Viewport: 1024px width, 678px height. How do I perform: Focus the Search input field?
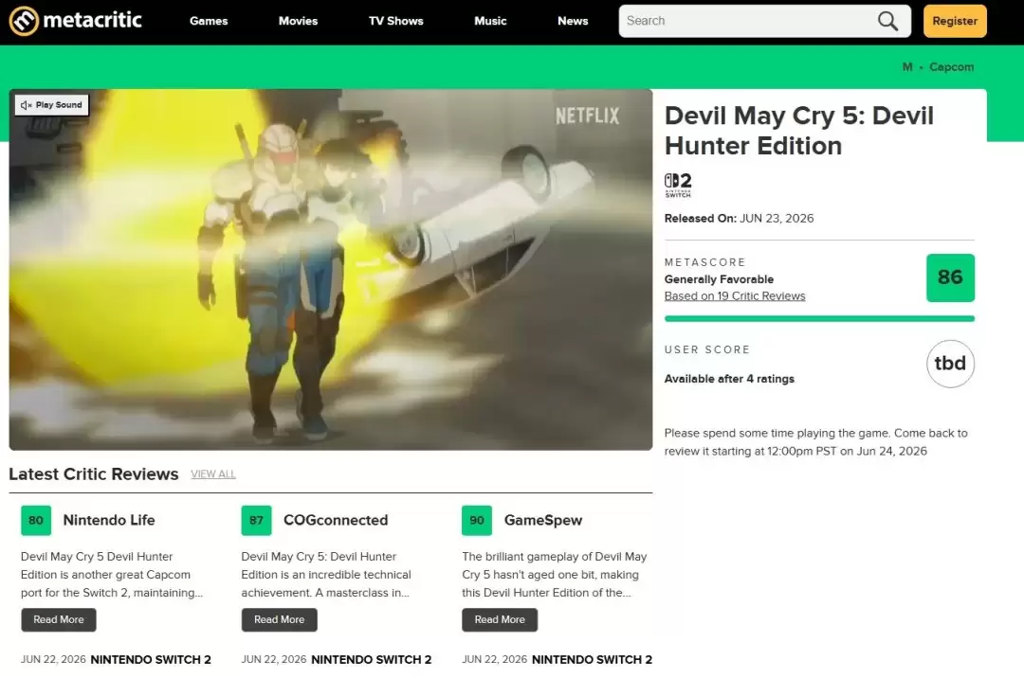[765, 21]
